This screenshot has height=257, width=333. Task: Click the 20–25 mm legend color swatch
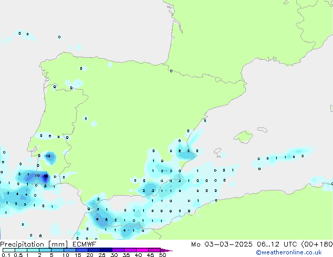(93, 250)
